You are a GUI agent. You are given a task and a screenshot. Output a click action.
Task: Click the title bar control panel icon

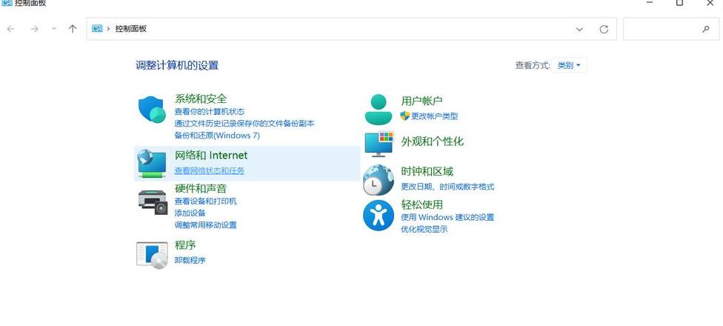7,3
